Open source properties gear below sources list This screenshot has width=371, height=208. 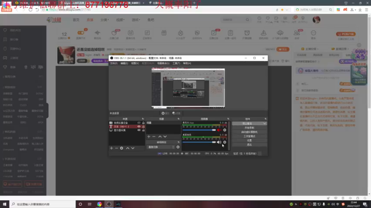tap(122, 148)
